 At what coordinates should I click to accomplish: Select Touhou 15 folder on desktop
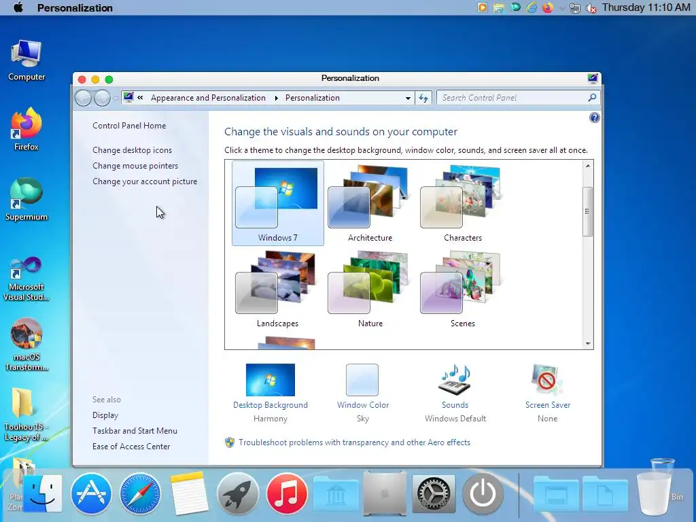pos(27,415)
